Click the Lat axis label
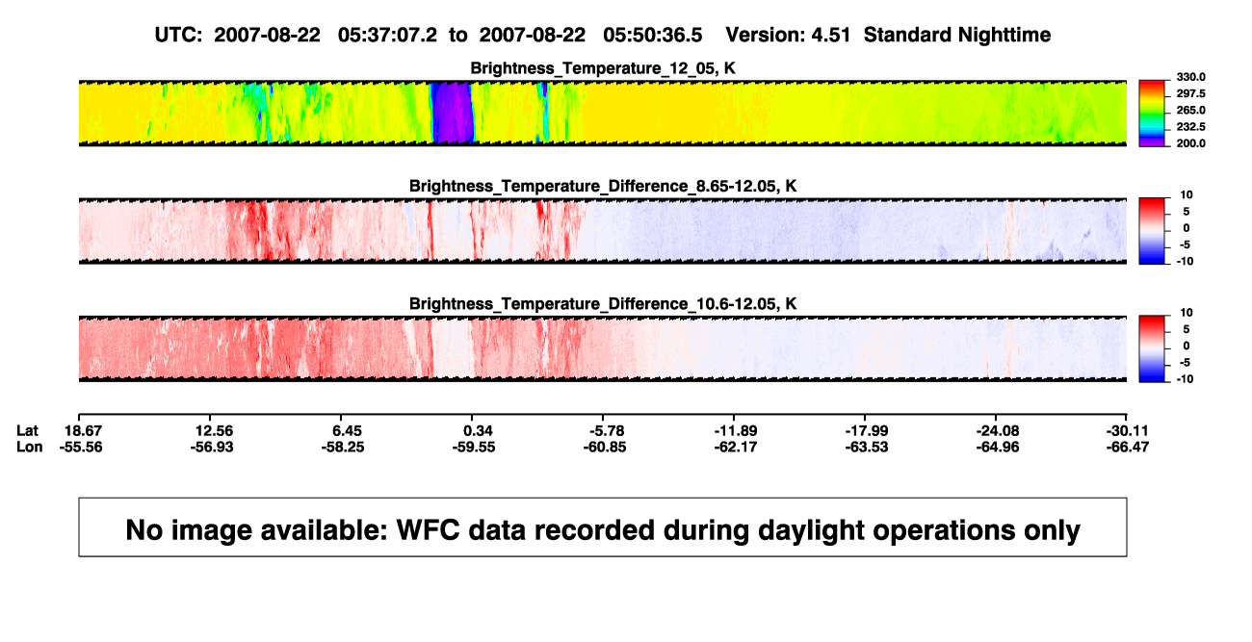Image resolution: width=1252 pixels, height=642 pixels. coord(29,429)
